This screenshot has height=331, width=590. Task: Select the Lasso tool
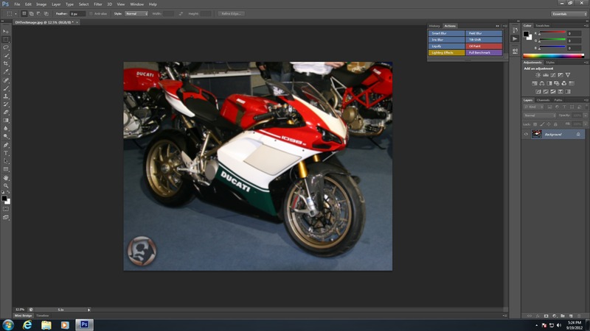pos(6,48)
